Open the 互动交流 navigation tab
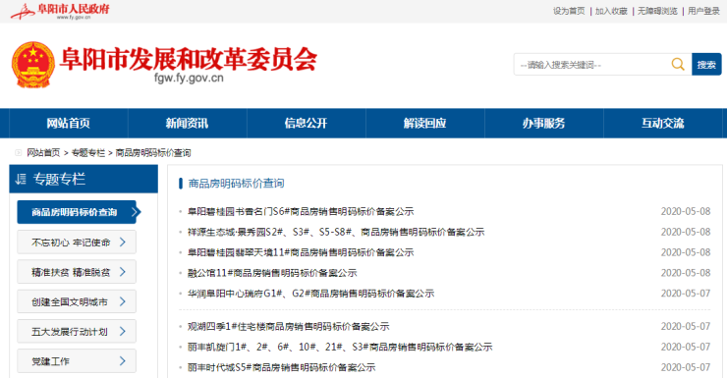 pos(662,124)
